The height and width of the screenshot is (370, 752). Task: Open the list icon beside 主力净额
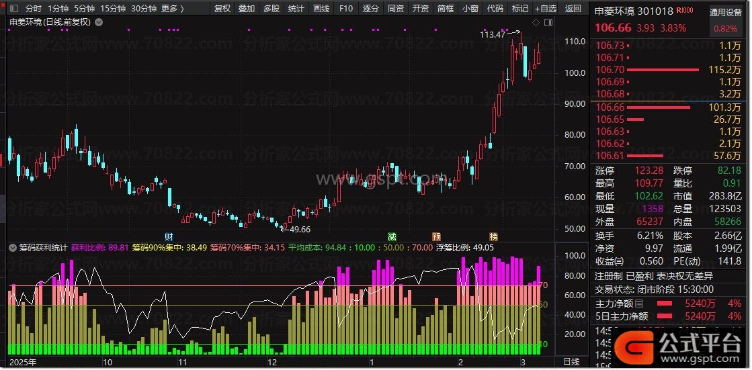click(x=639, y=304)
